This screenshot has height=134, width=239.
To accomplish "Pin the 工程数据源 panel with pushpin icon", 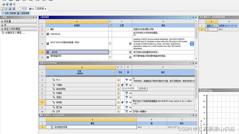I will pyautogui.click(x=193, y=17).
